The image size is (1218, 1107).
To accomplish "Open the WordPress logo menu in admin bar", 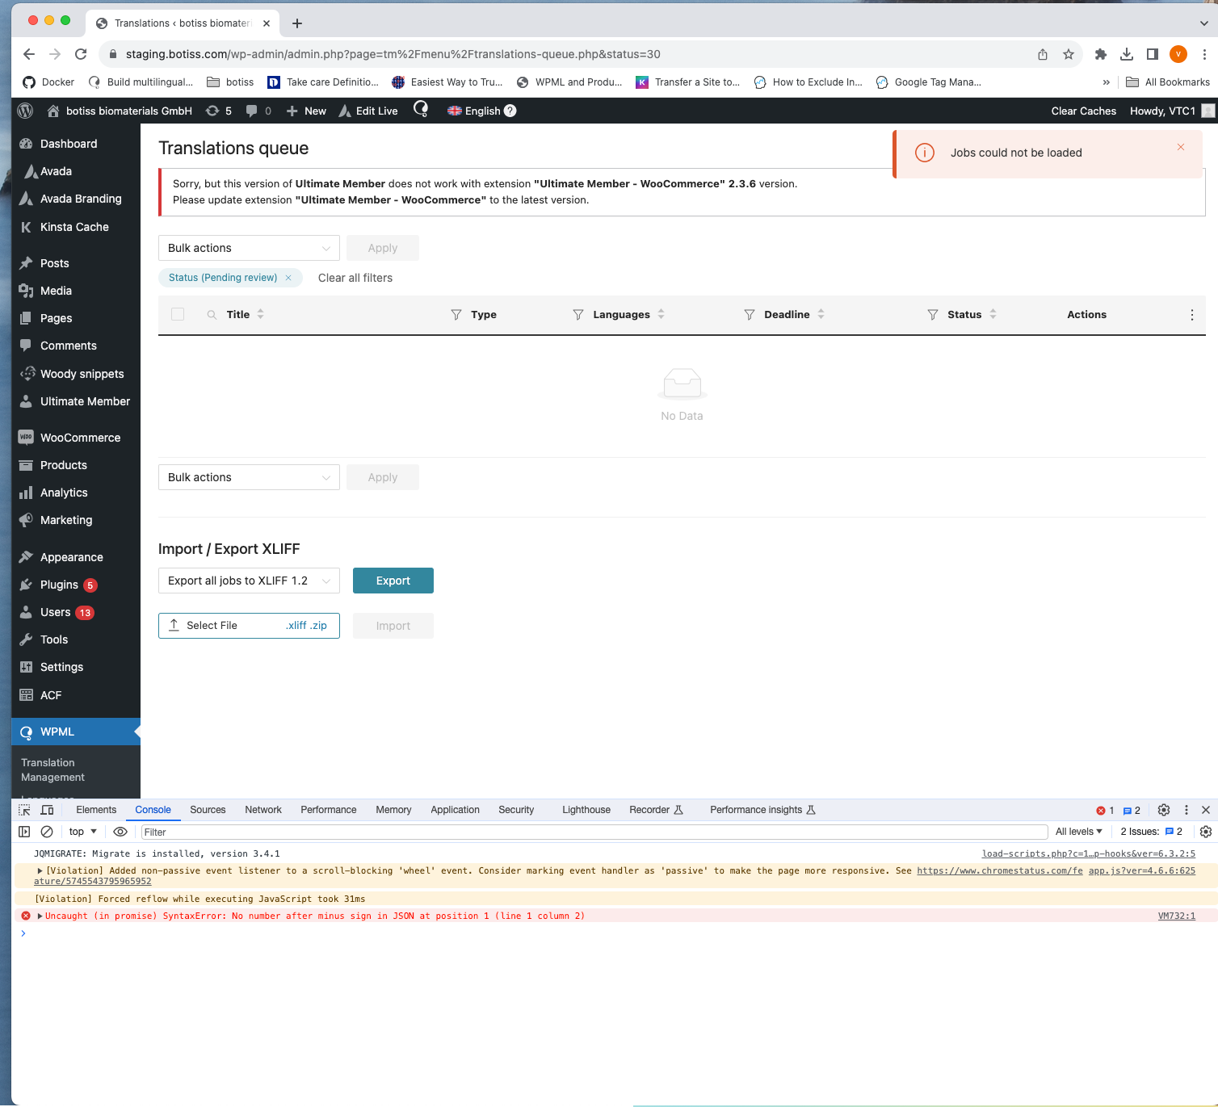I will click(x=25, y=111).
